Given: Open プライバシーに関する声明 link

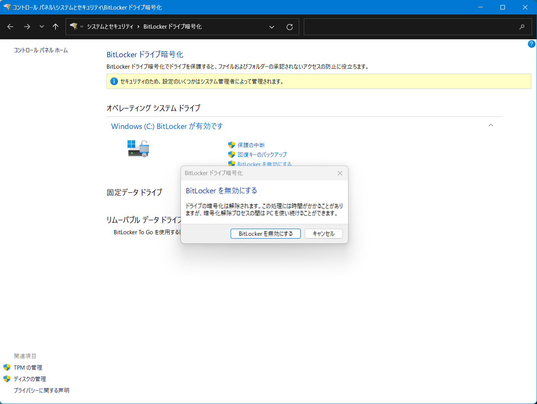Looking at the screenshot, I should 42,391.
